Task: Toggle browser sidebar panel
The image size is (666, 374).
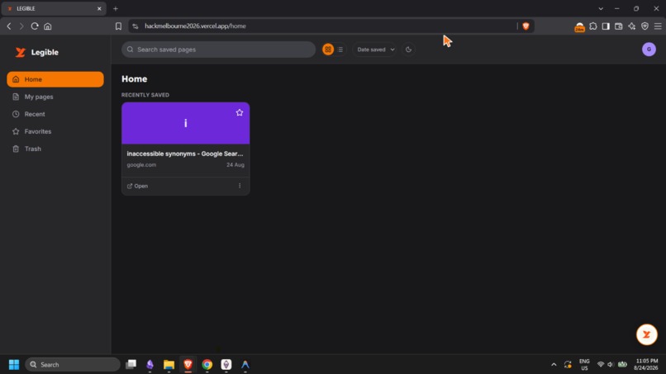Action: pyautogui.click(x=607, y=26)
